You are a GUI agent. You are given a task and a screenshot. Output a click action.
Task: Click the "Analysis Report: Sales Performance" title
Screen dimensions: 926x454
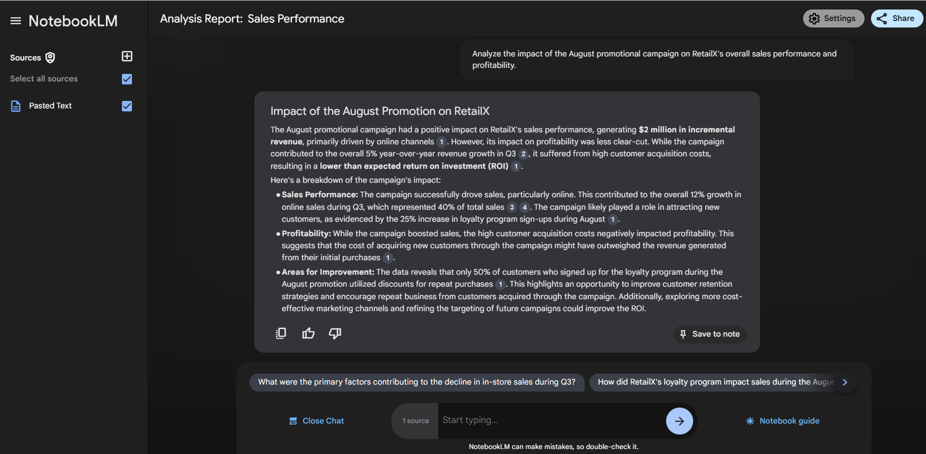252,19
